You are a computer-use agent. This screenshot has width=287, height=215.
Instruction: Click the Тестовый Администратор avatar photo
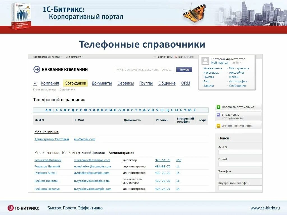(205, 60)
